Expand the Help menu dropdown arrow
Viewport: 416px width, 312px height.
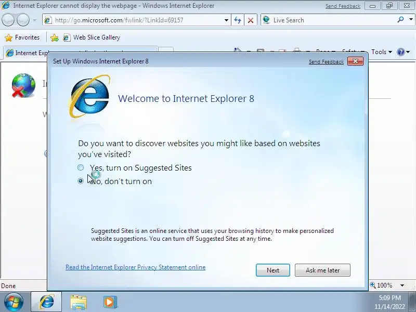click(408, 52)
